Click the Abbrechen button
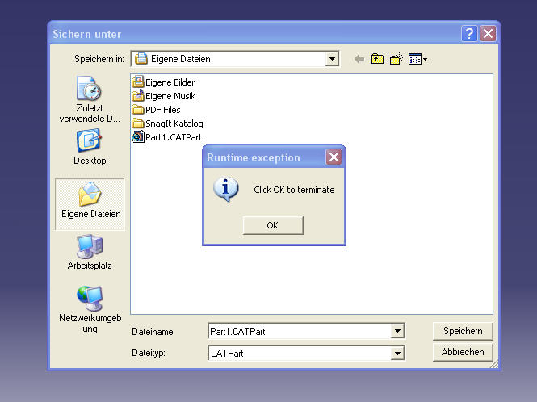This screenshot has height=402, width=537. [x=463, y=352]
